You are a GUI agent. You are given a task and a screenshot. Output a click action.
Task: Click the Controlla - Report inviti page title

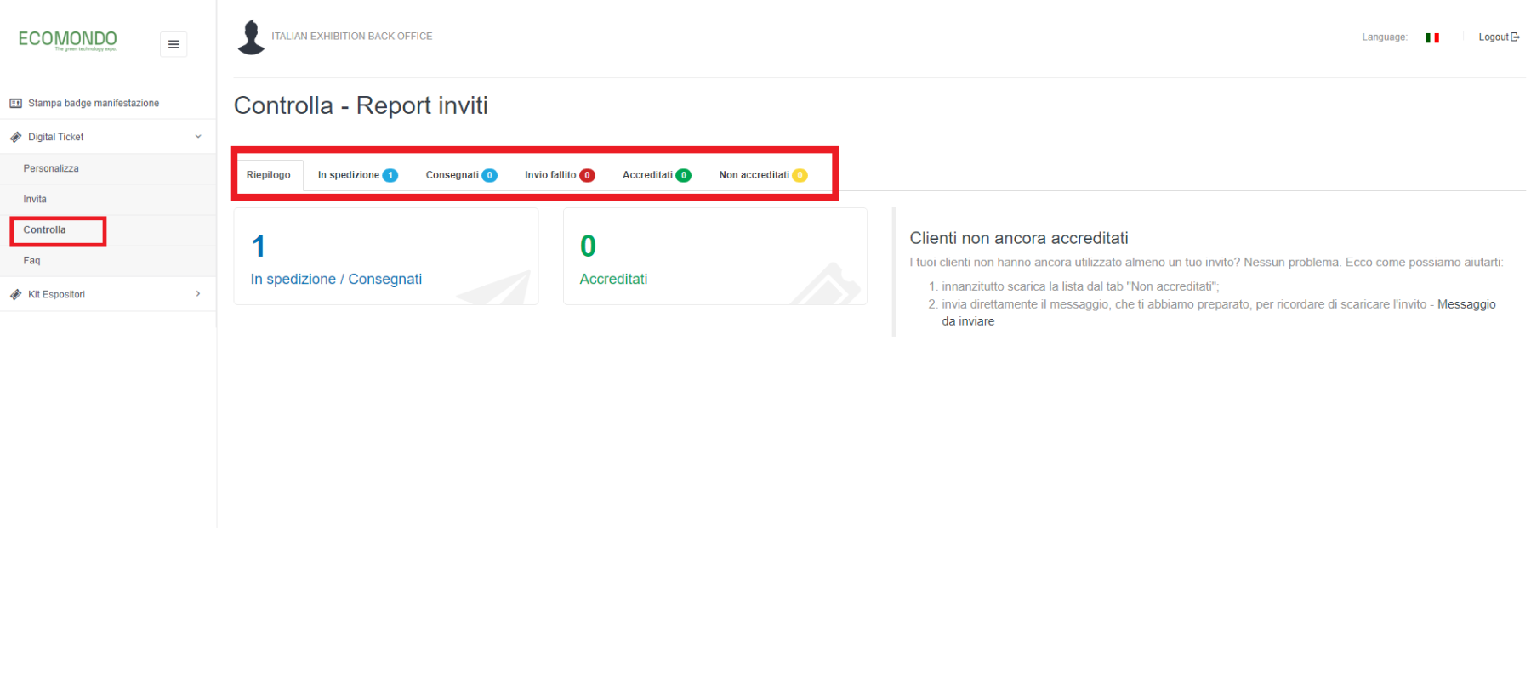pos(361,105)
